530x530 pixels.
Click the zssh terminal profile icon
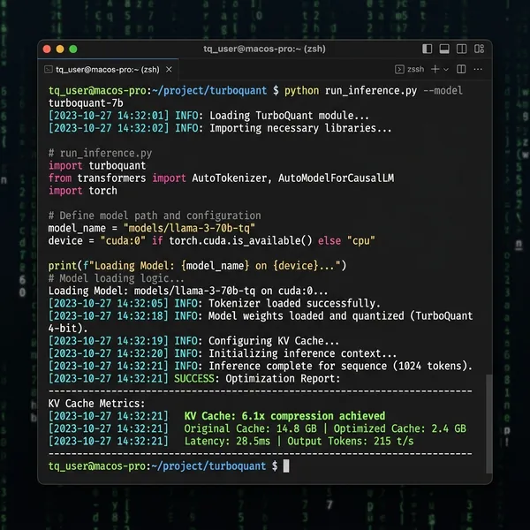(x=399, y=69)
